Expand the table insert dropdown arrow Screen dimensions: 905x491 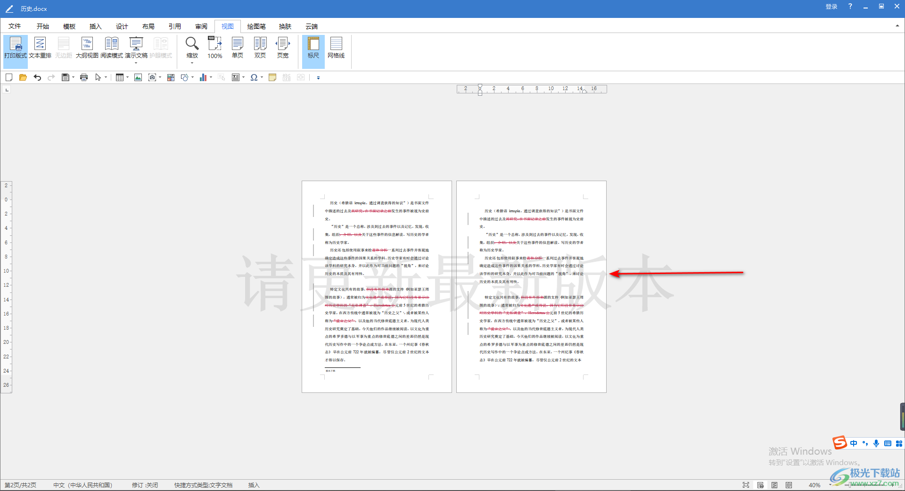pos(127,77)
